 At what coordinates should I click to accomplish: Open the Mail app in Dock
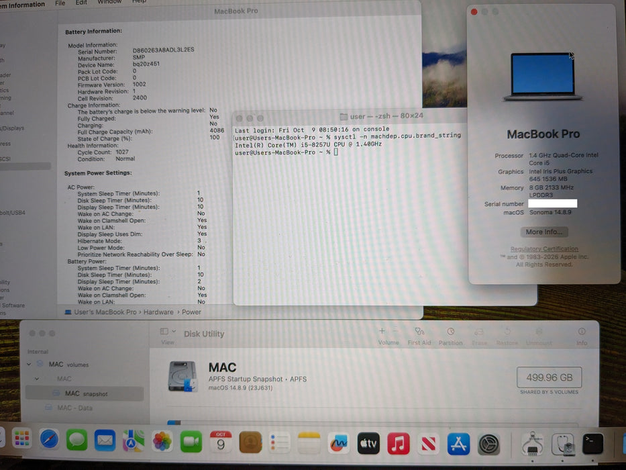point(105,441)
